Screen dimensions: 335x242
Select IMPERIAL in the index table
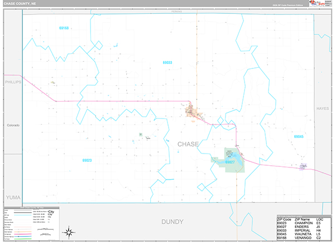[302, 230]
